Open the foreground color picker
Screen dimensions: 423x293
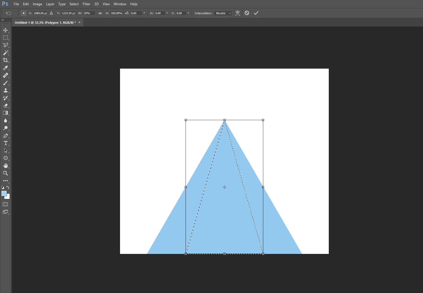[x=4, y=193]
